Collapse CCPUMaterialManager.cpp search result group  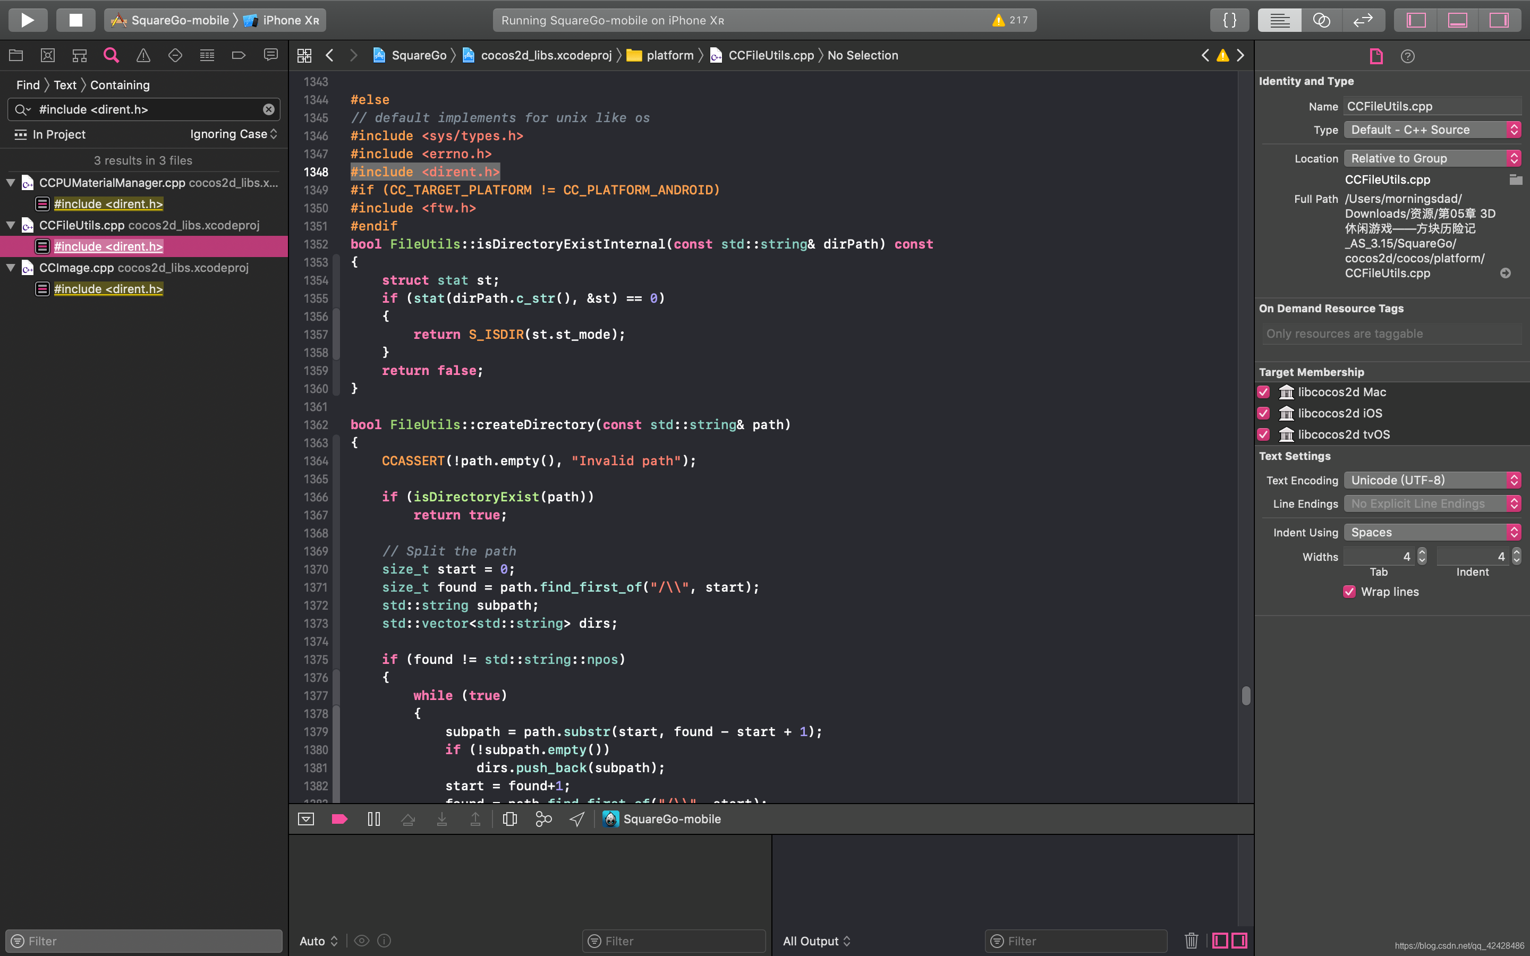coord(11,183)
